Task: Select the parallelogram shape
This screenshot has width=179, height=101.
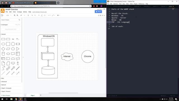Action: click(x=8, y=49)
